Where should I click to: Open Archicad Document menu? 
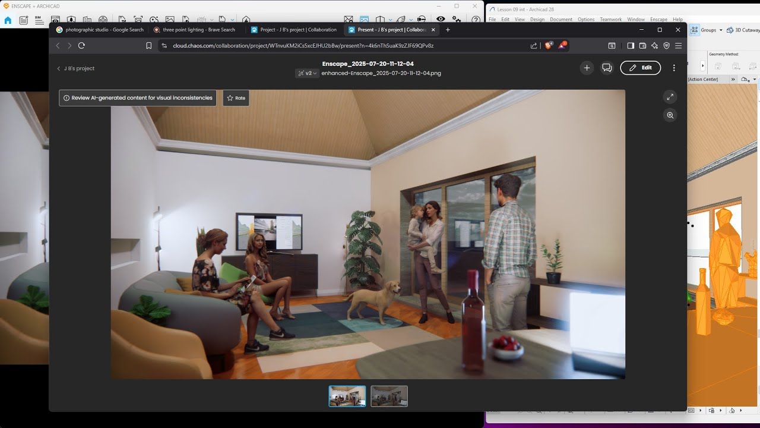tap(561, 19)
